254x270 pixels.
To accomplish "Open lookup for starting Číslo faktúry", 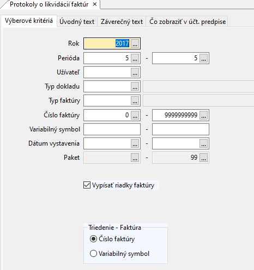I will (x=135, y=115).
